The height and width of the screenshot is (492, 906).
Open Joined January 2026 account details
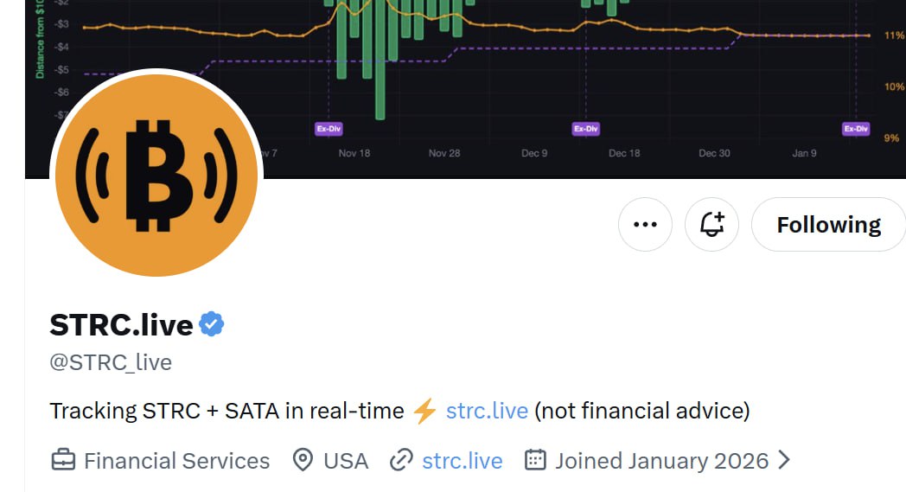tap(661, 461)
